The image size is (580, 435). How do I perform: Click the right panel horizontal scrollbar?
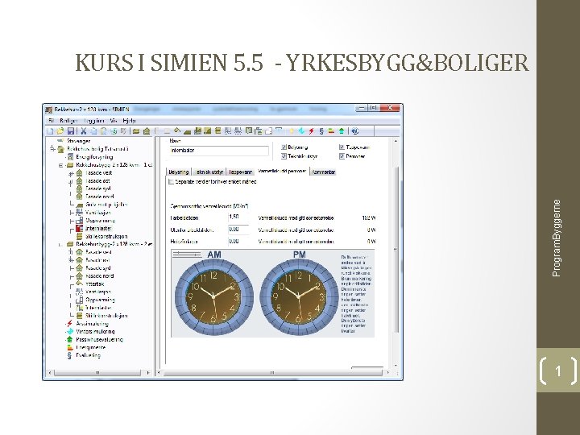[273, 373]
